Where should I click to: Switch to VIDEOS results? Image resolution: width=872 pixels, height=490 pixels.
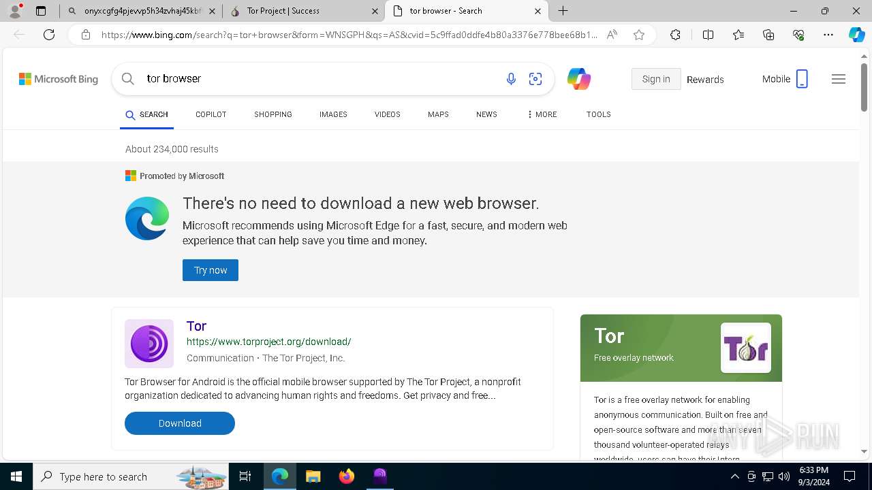387,114
